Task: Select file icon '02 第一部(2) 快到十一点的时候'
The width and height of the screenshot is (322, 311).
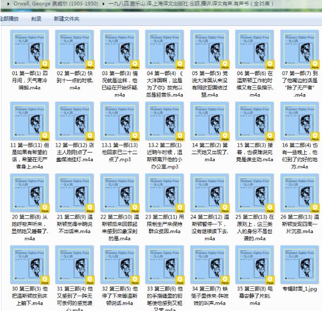Action: point(74,49)
